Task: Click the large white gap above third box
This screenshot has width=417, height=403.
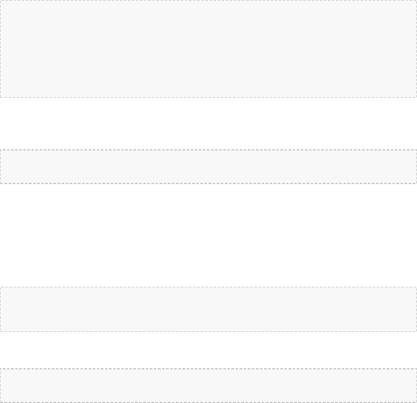Action: tap(208, 235)
